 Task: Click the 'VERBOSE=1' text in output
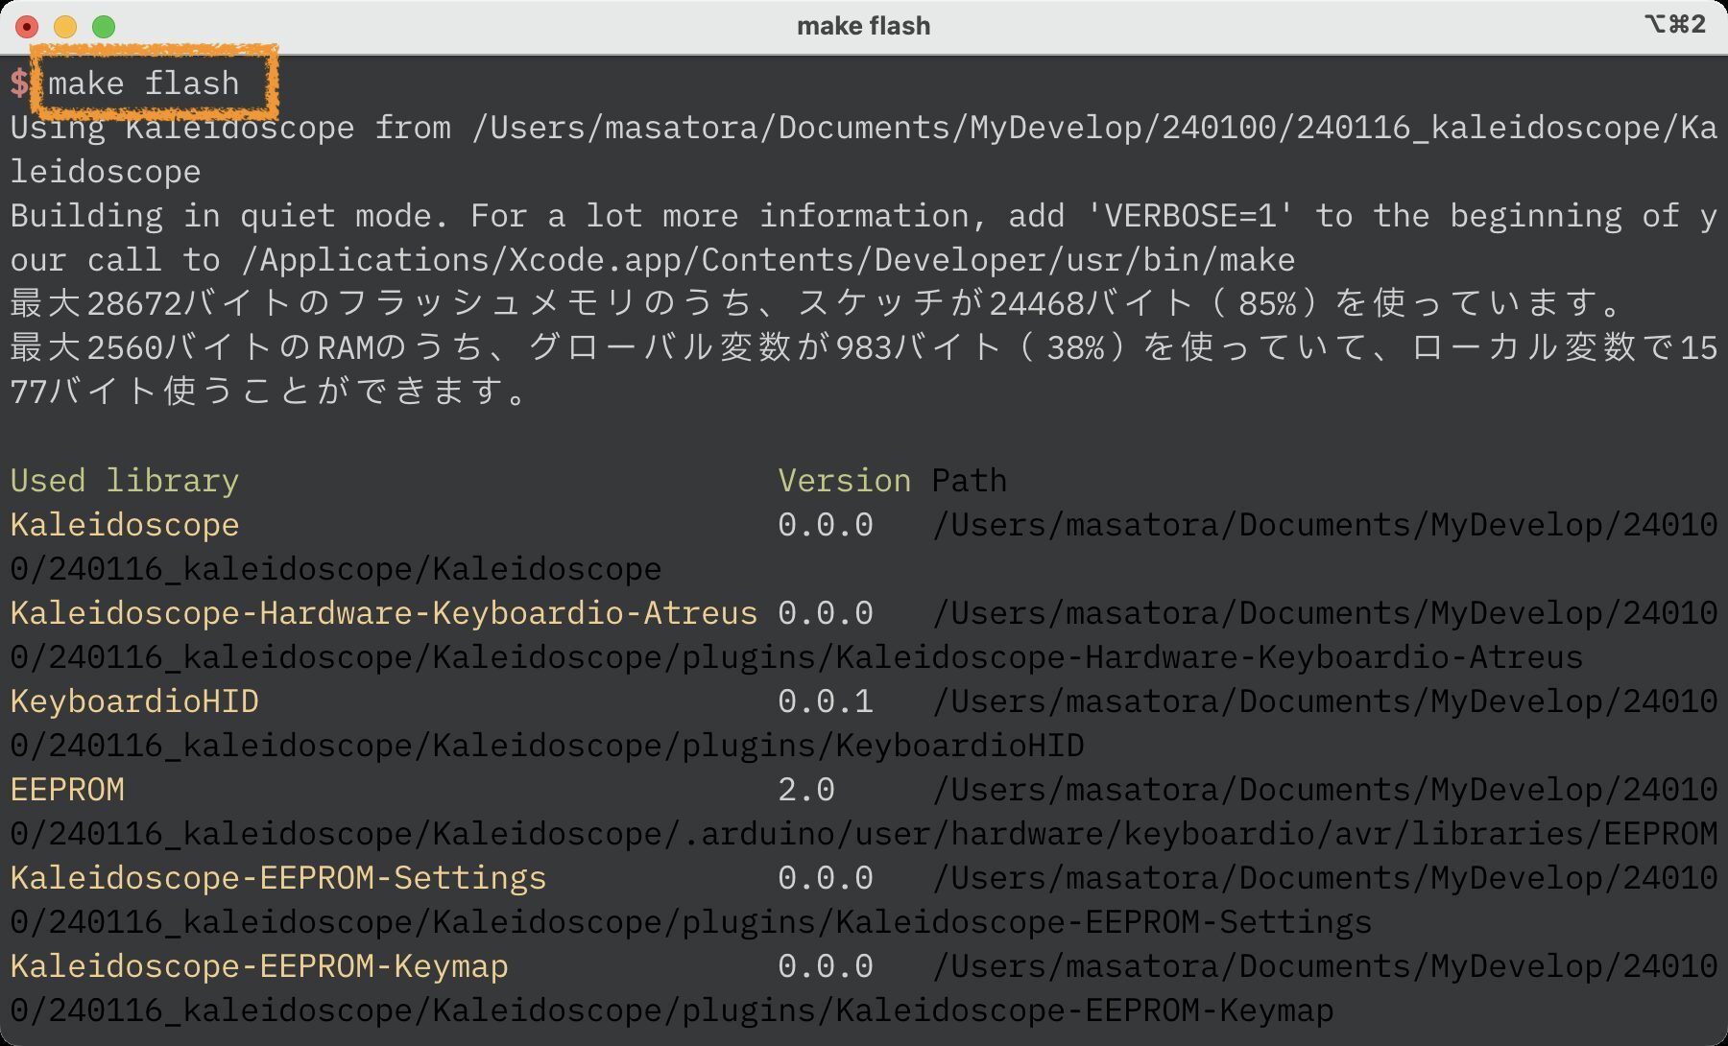pos(1189,216)
